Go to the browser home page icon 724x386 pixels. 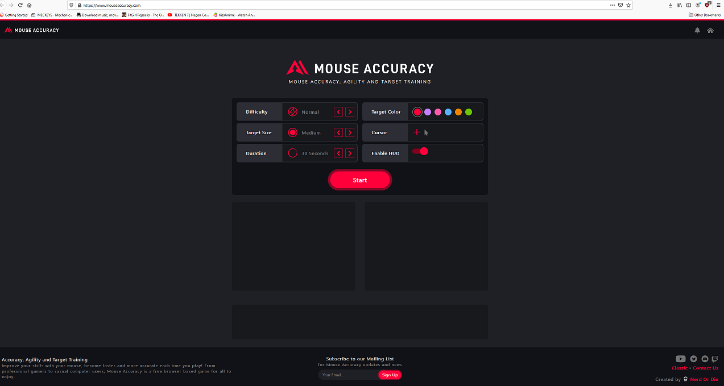coord(30,5)
